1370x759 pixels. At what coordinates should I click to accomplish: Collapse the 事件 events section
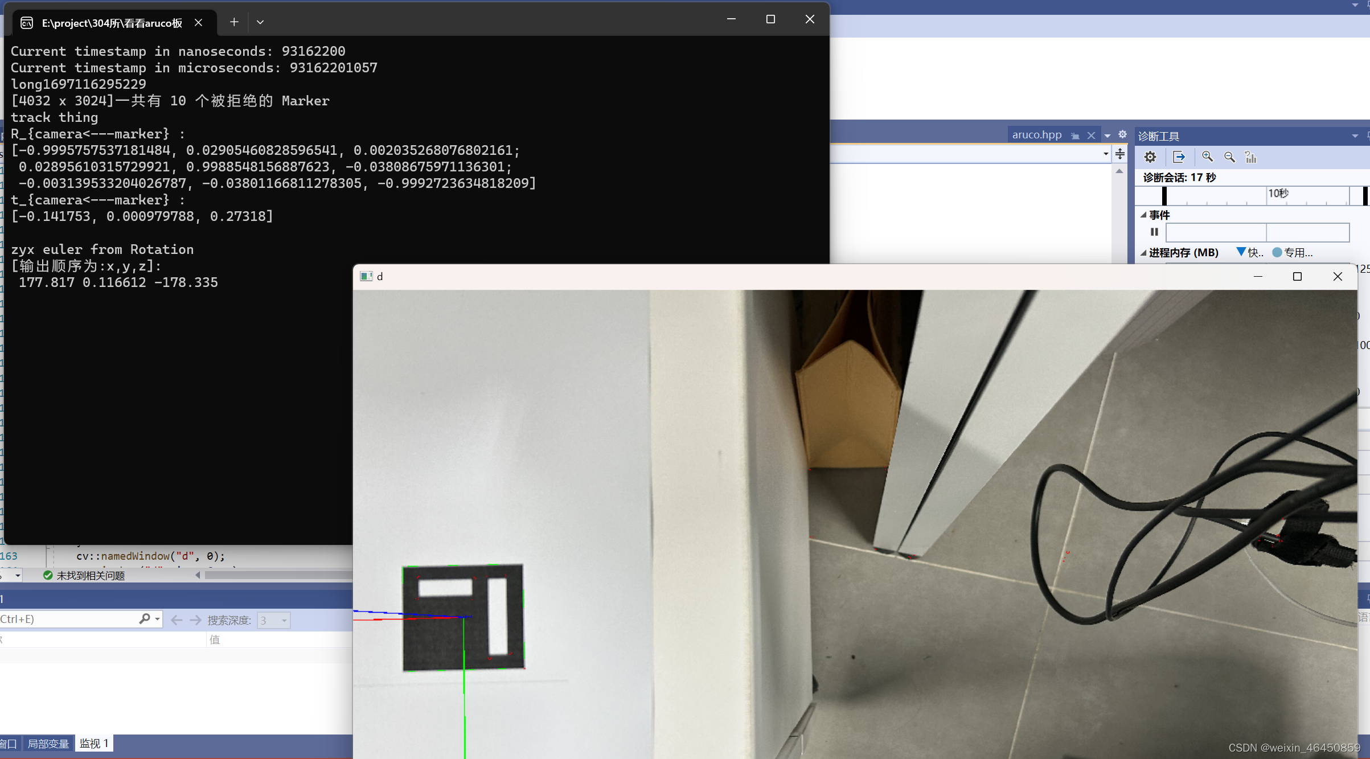1143,215
